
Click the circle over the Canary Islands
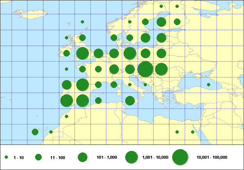(x=35, y=132)
